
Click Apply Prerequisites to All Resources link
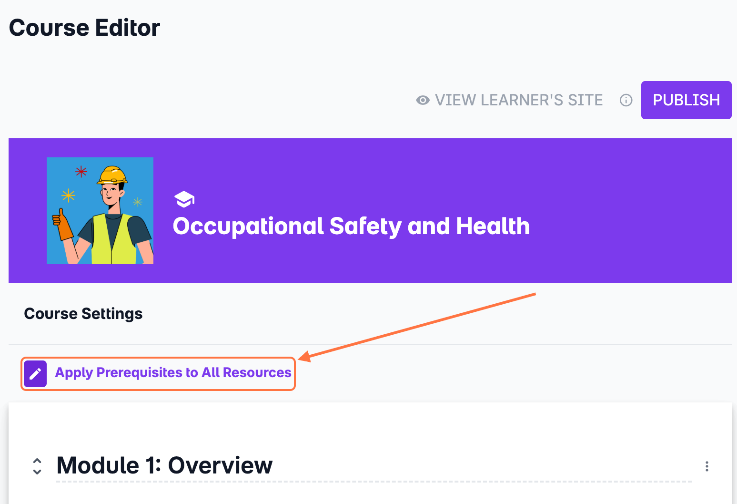coord(173,372)
